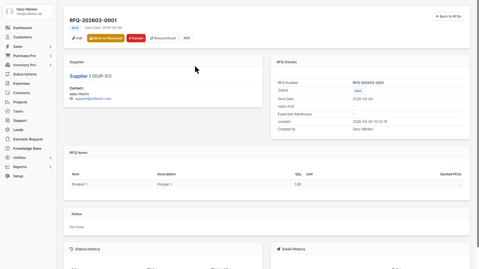This screenshot has width=479, height=269.
Task: Click the Knowledge Base question icon
Action: [x=7, y=148]
